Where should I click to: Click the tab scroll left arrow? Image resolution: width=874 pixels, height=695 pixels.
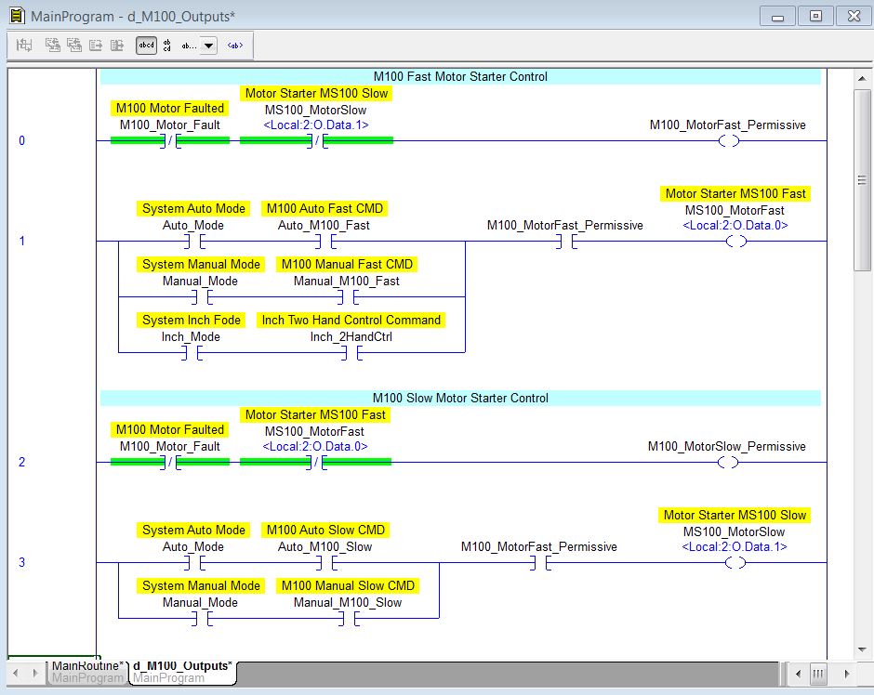coord(16,673)
